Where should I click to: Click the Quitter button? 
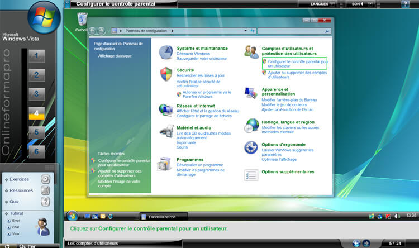point(27,246)
